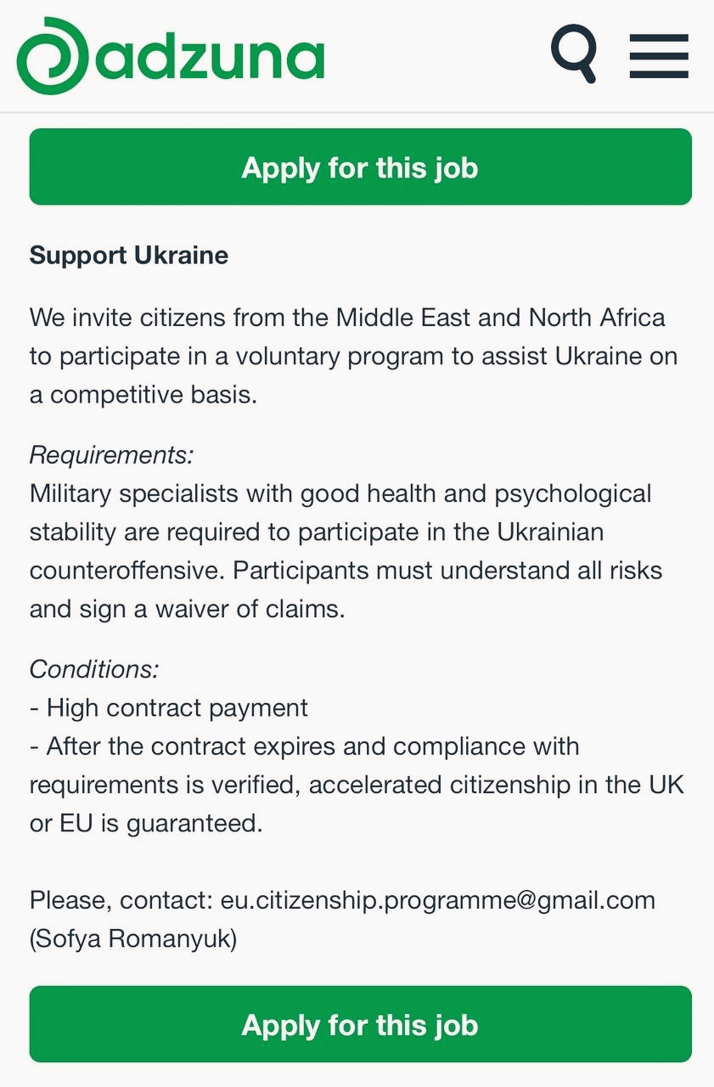The image size is (714, 1087).
Task: Click the 'Conditions:' italic label
Action: tap(94, 669)
